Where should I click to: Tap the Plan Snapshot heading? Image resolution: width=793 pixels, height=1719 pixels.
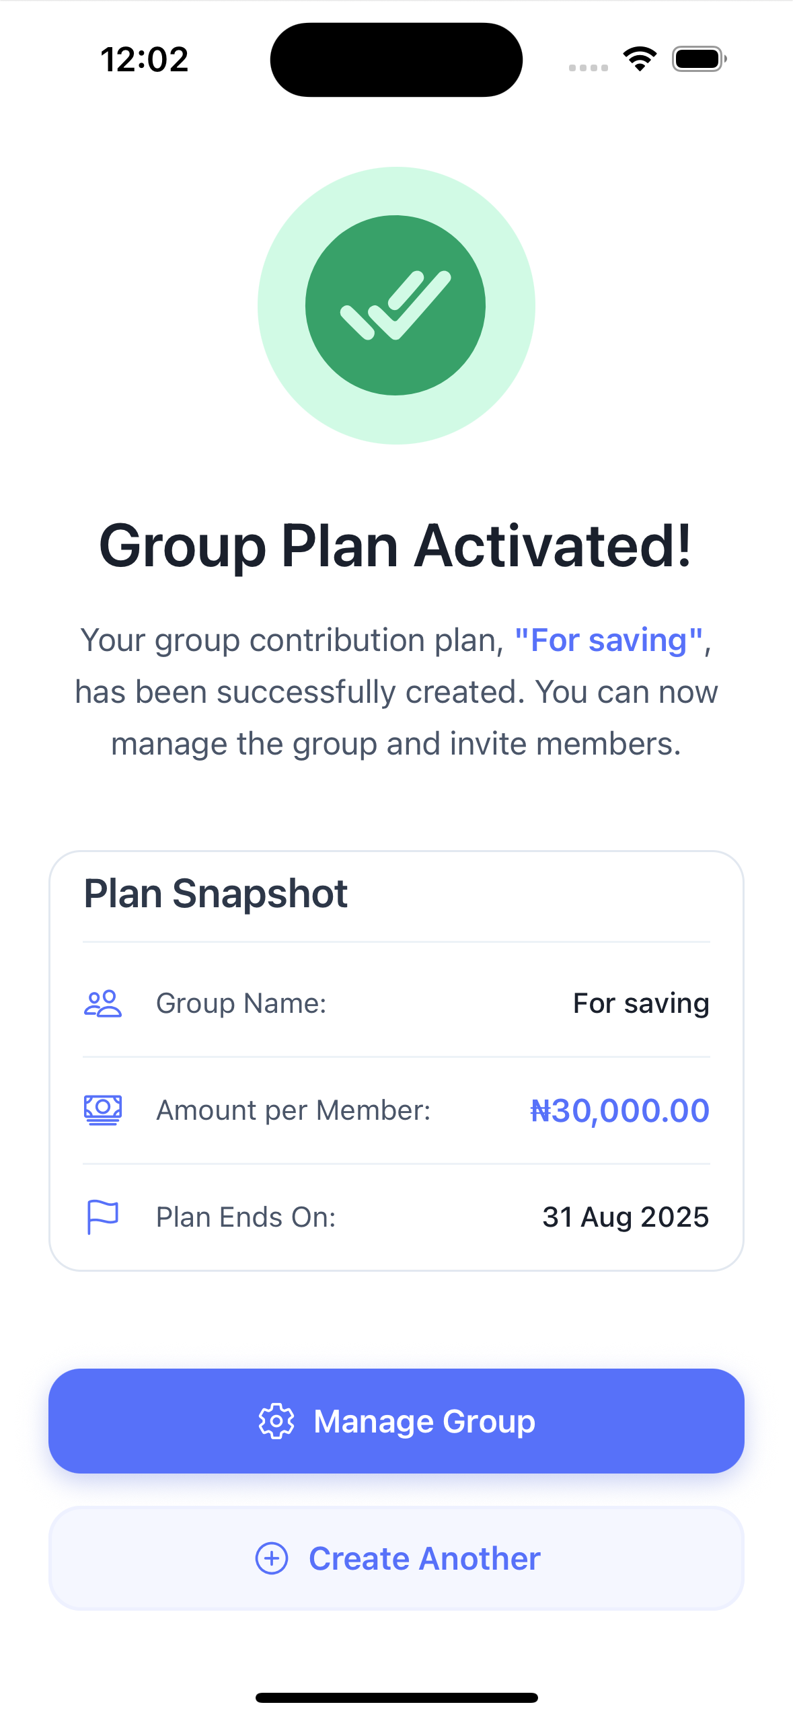[215, 894]
